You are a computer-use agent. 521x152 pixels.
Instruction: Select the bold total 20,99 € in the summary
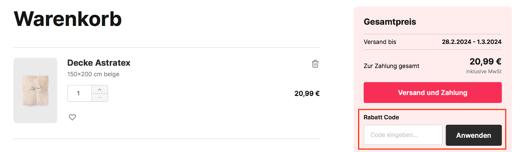click(486, 61)
